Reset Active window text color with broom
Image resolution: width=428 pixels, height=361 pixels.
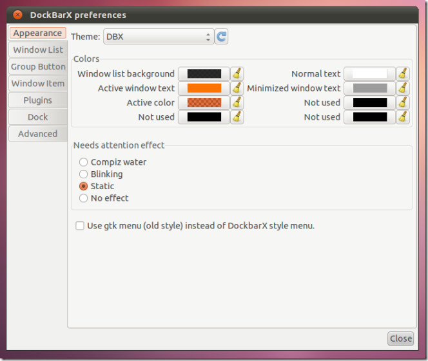pyautogui.click(x=237, y=88)
